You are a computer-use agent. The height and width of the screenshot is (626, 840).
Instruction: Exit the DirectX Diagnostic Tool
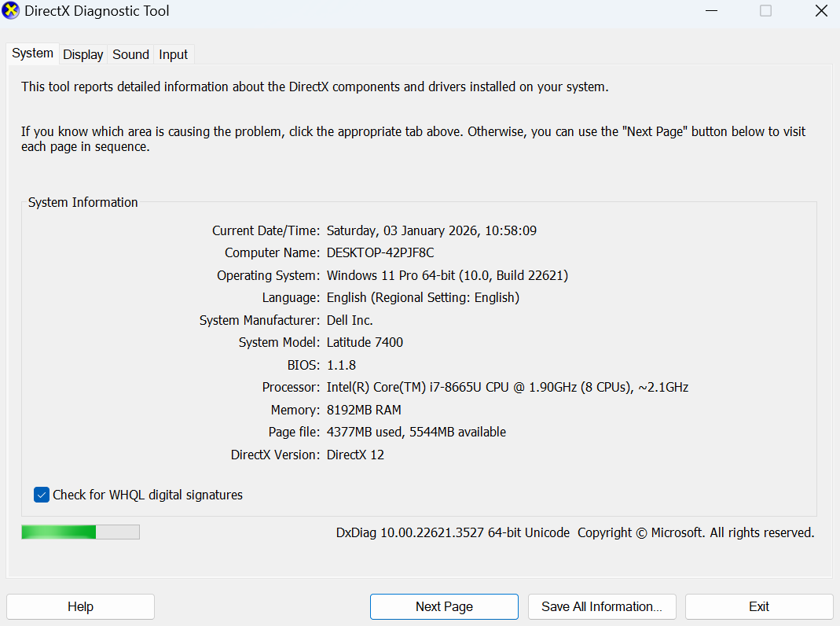759,606
